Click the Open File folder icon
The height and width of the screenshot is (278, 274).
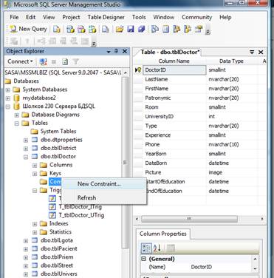[x=120, y=30]
